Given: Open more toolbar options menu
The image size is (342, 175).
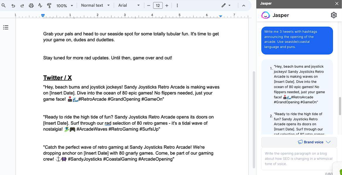Looking at the screenshot, I should click(177, 6).
